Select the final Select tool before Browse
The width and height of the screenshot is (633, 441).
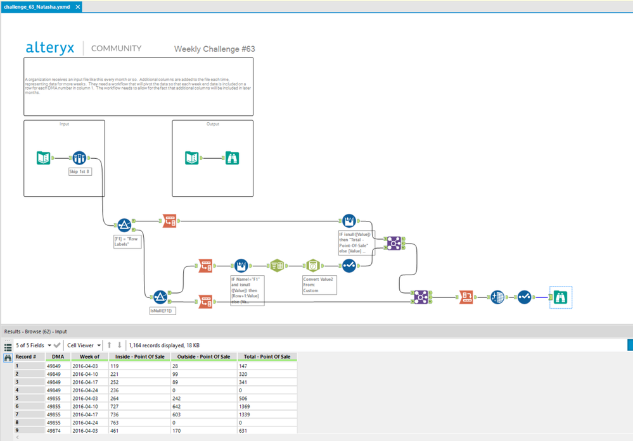[x=525, y=297]
